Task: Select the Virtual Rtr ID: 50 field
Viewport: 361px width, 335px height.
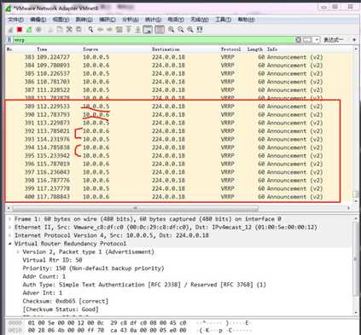Action: (x=52, y=260)
